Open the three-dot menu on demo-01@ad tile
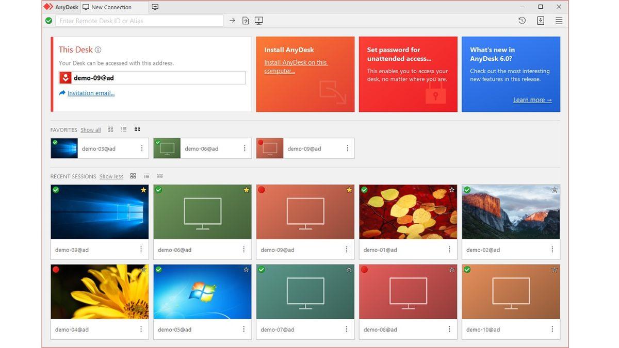The image size is (619, 348). coord(449,250)
